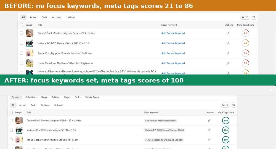Screen dimensions: 276x149
Task: Open the Pages tab
Action: click(x=67, y=97)
